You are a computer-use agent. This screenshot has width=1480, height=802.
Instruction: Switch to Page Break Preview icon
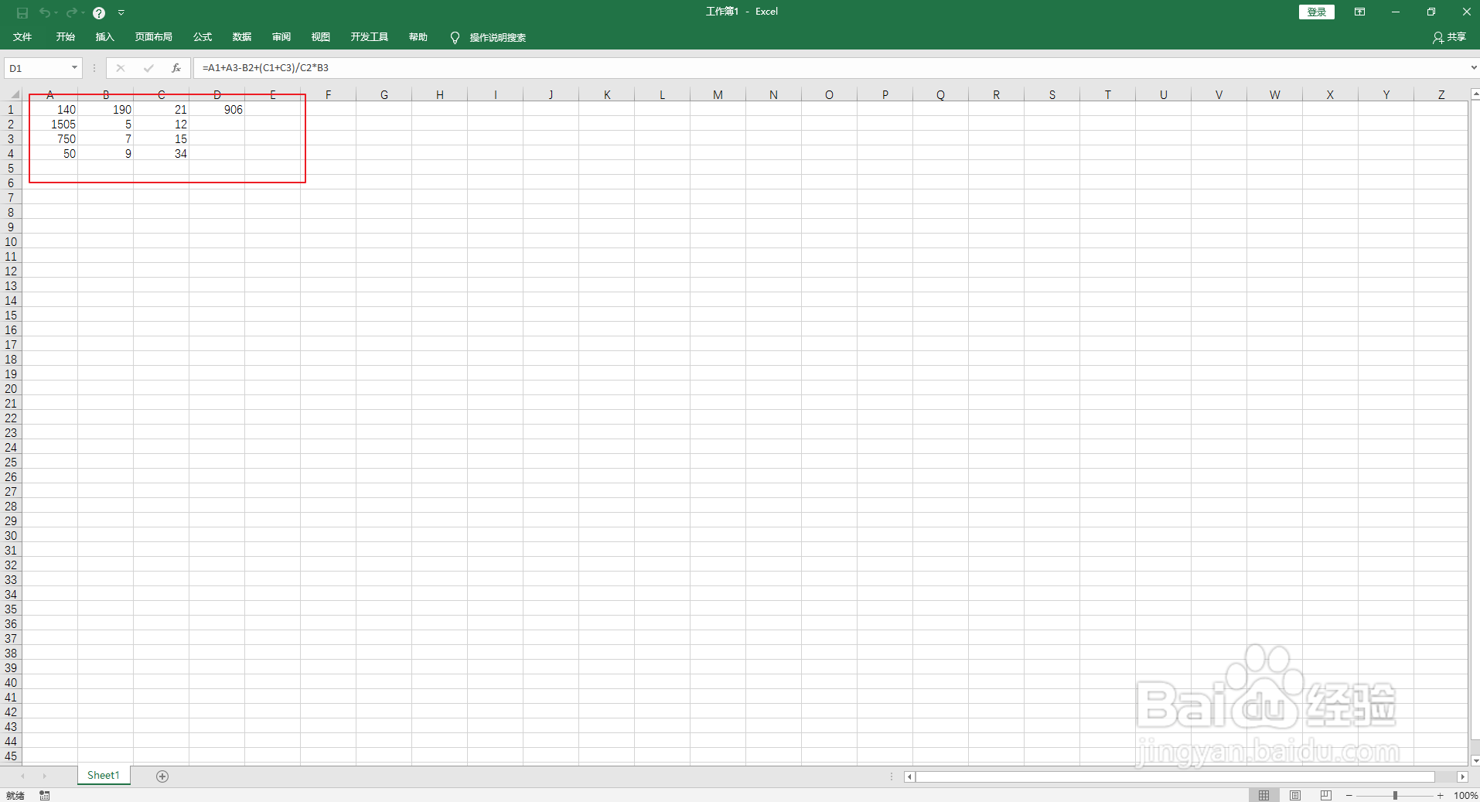[x=1326, y=795]
